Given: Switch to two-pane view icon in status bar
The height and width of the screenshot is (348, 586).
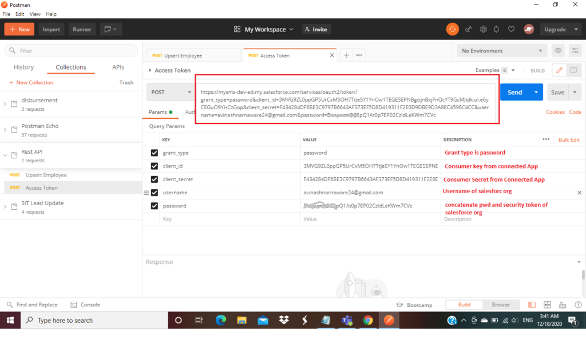Looking at the screenshot, I should (x=547, y=305).
